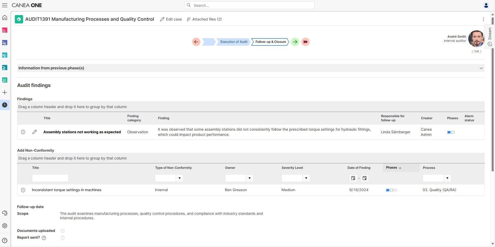This screenshot has width=495, height=247.
Task: Click the document module icon in sidebar
Action: point(5,68)
